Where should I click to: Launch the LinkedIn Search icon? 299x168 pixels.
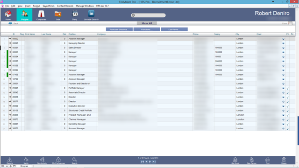pos(91,14)
